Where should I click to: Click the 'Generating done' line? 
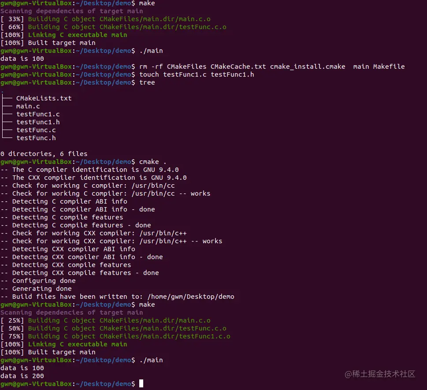36,288
